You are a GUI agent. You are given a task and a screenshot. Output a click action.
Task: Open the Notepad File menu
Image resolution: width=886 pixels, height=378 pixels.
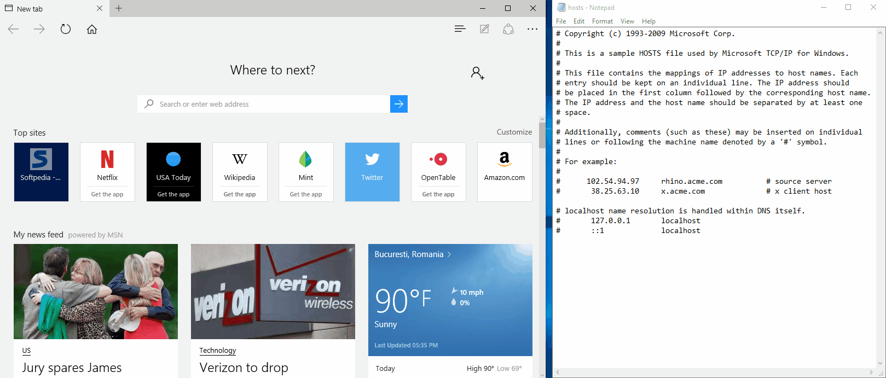click(561, 21)
